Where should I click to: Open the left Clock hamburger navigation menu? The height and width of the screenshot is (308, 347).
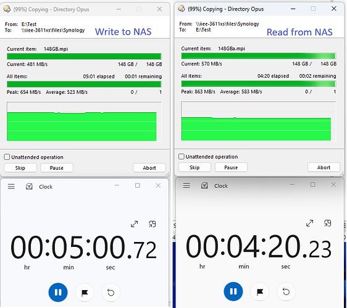pyautogui.click(x=11, y=186)
